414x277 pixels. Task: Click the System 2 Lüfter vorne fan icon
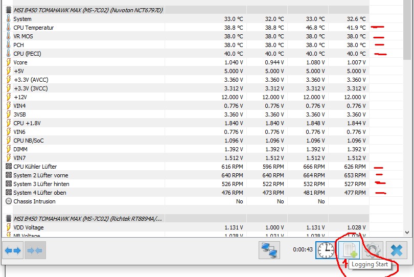[x=9, y=175]
